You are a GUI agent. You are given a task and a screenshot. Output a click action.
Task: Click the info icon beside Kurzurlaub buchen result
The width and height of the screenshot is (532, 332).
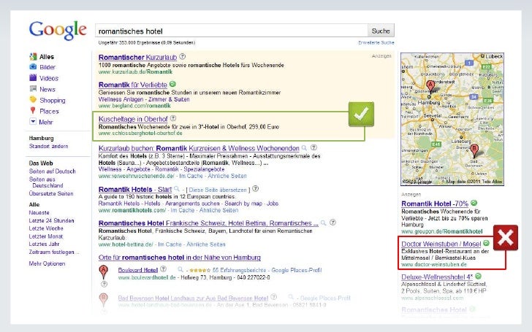point(313,147)
